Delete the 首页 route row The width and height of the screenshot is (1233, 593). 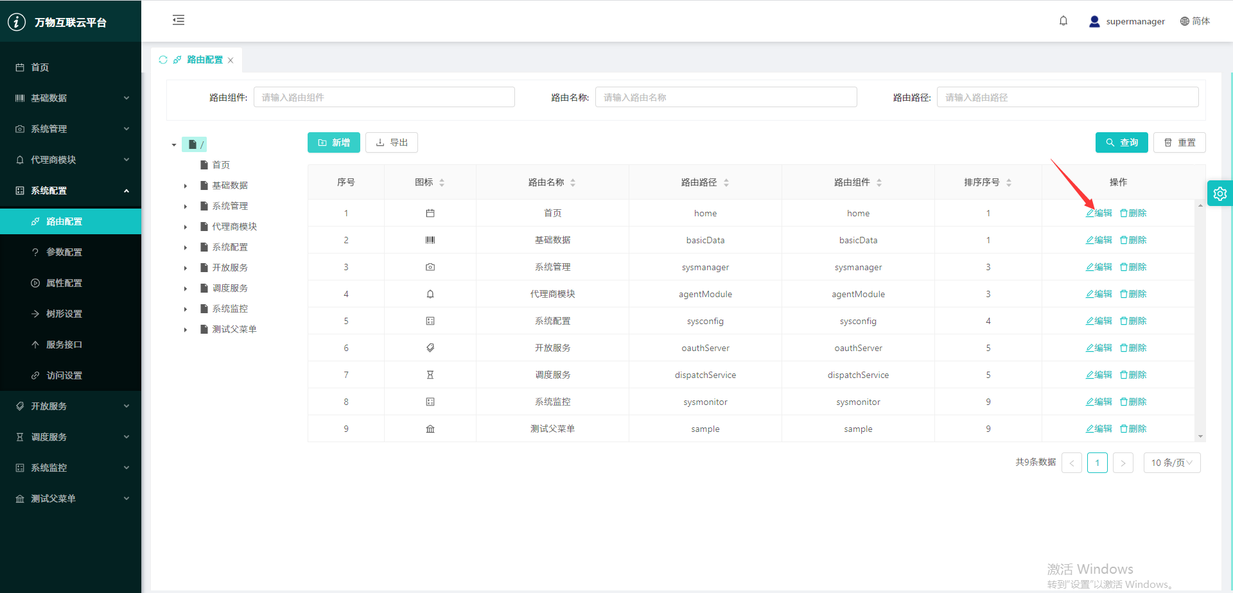[x=1133, y=213]
